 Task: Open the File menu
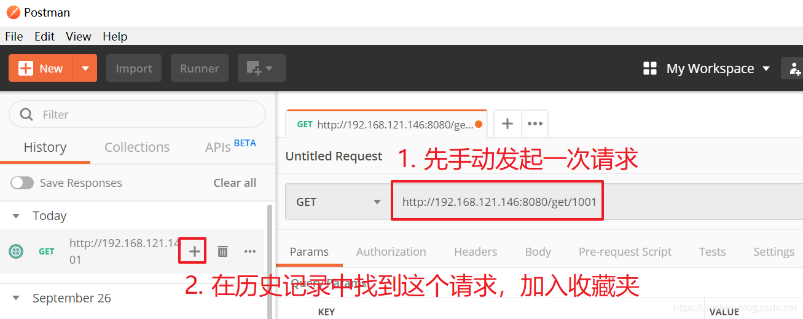(14, 36)
